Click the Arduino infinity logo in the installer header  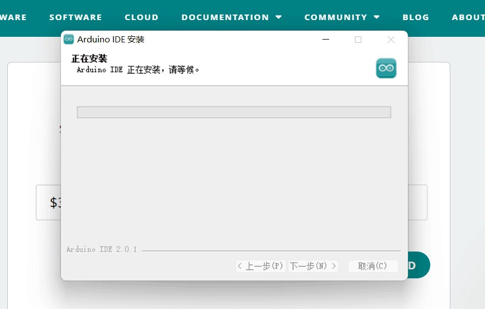coord(386,68)
